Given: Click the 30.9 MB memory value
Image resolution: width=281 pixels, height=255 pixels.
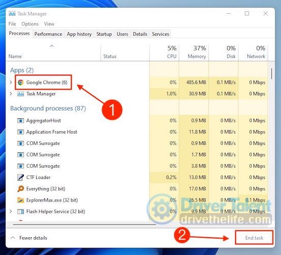Looking at the screenshot, I should (198, 94).
